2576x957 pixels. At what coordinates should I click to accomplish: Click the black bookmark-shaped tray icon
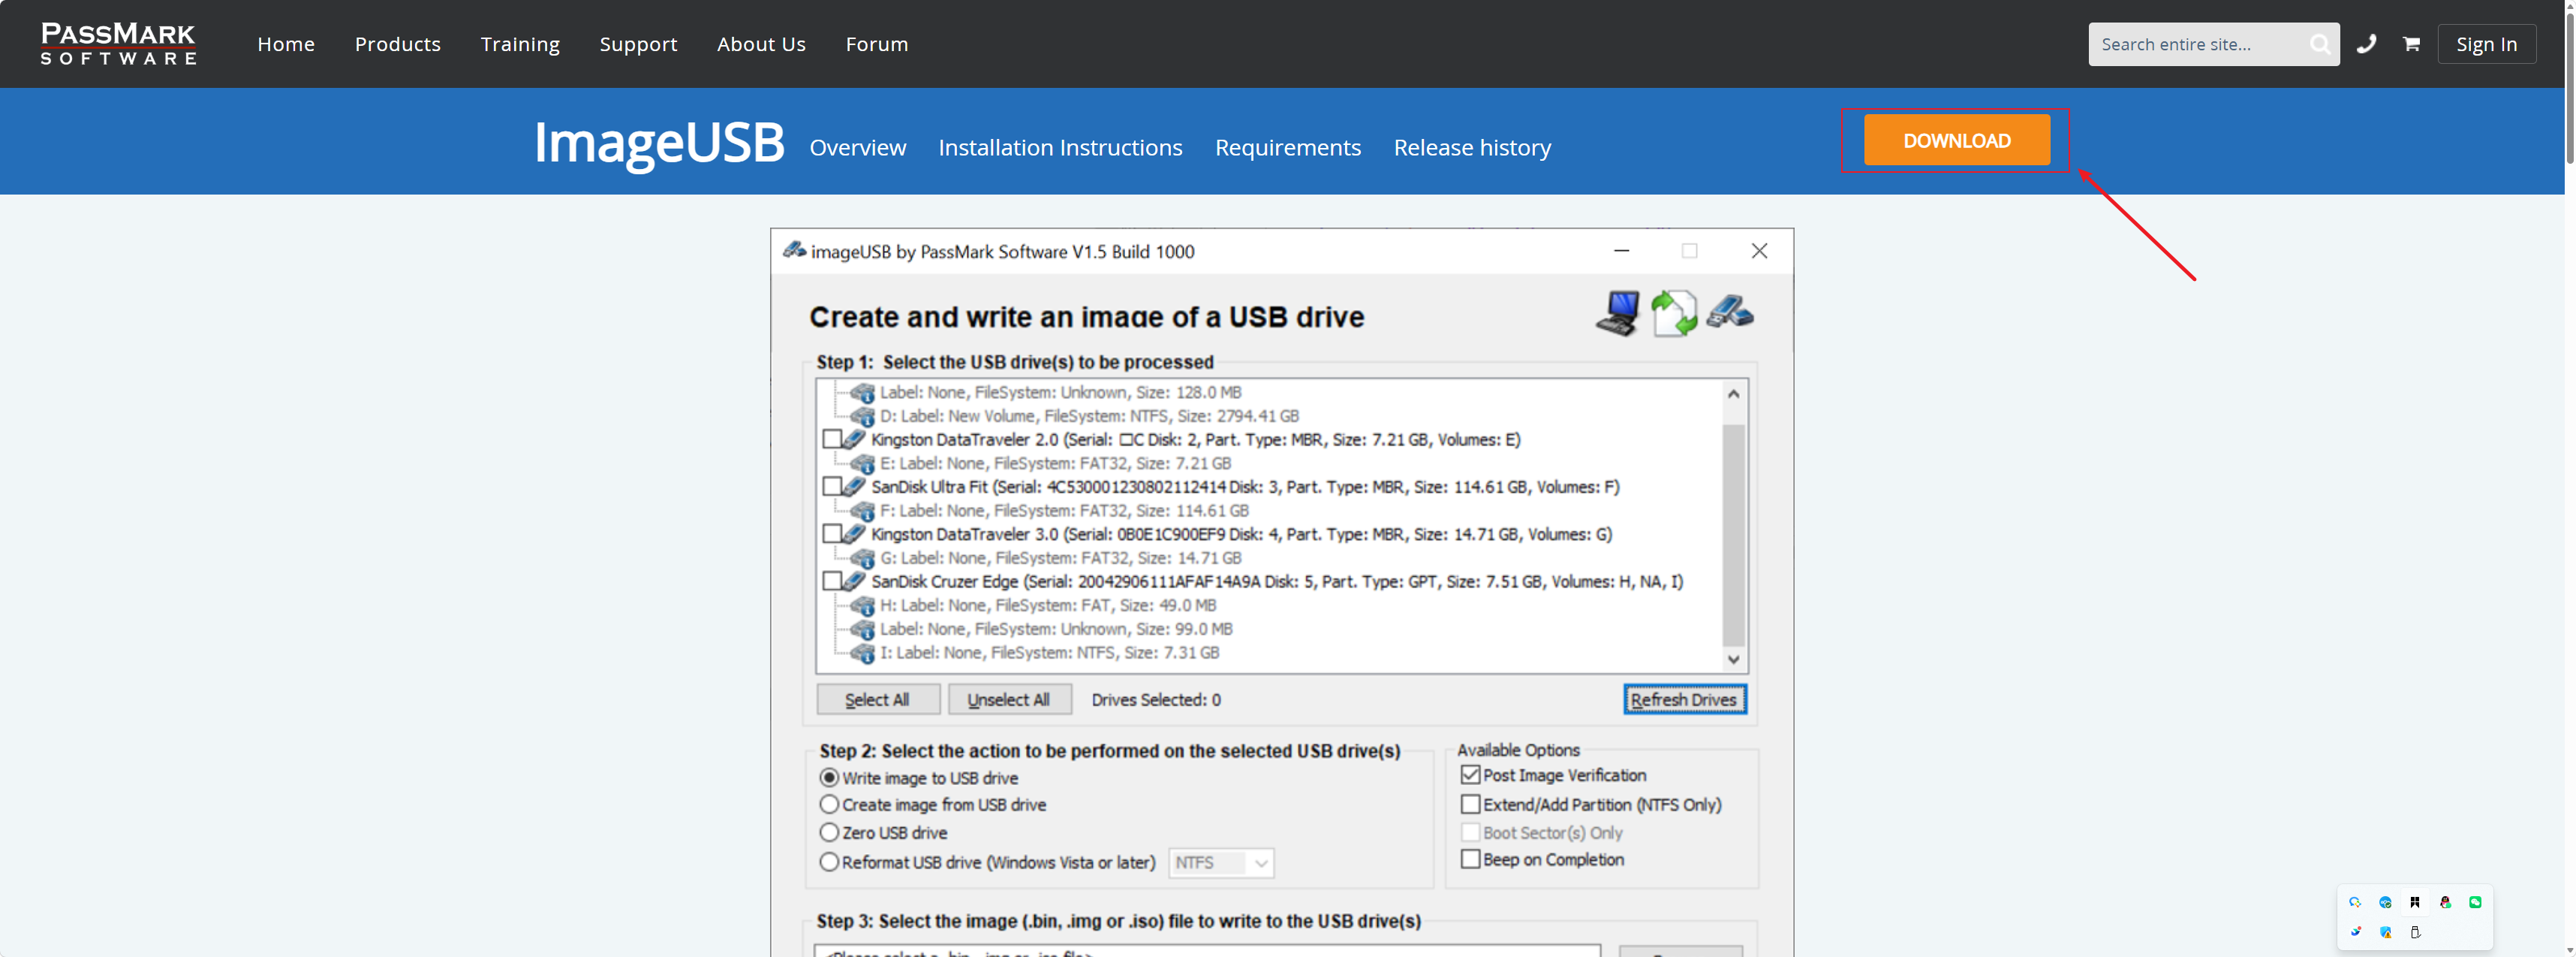2415,902
